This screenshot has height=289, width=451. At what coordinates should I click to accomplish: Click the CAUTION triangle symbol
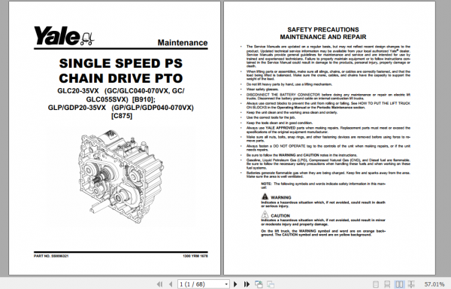pos(265,214)
